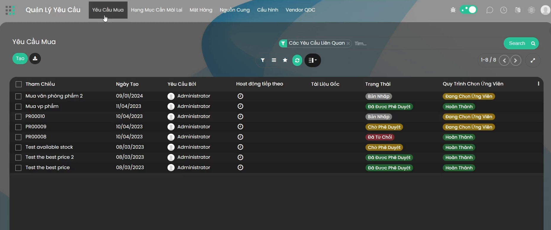
Task: Open Cấu hình menu
Action: click(x=268, y=10)
